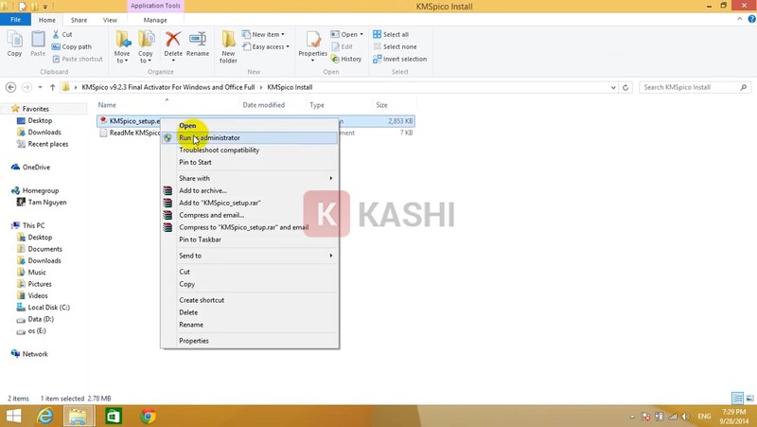
Task: Expand the address bar history dropdown
Action: click(x=613, y=87)
